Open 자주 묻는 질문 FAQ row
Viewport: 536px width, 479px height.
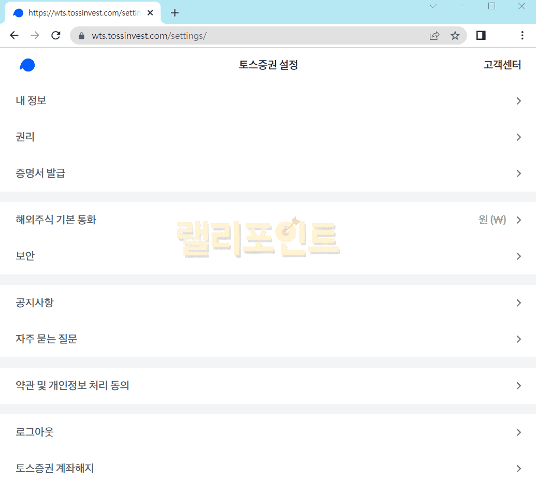click(x=47, y=339)
